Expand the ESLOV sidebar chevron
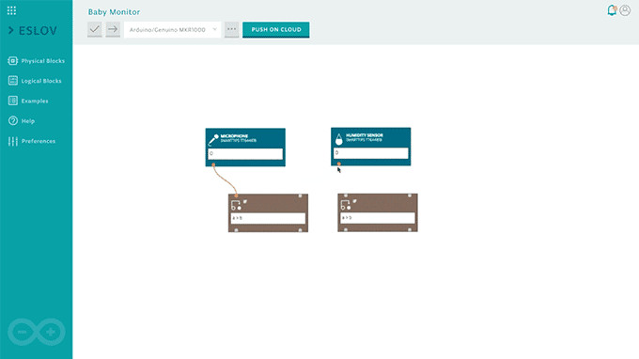639x359 pixels. pyautogui.click(x=11, y=31)
